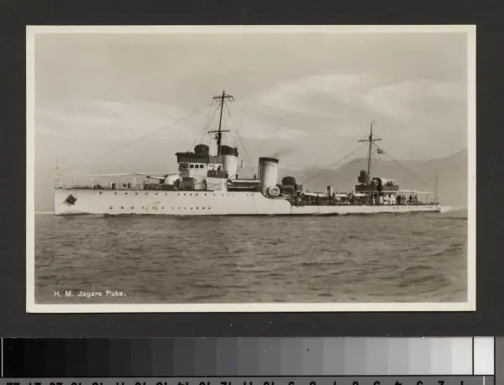Click the 'H. M. Jagare Puke.' caption text
The width and height of the screenshot is (504, 385).
tap(90, 294)
